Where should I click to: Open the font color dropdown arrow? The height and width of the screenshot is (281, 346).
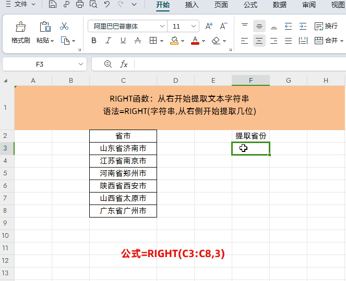tap(204, 41)
